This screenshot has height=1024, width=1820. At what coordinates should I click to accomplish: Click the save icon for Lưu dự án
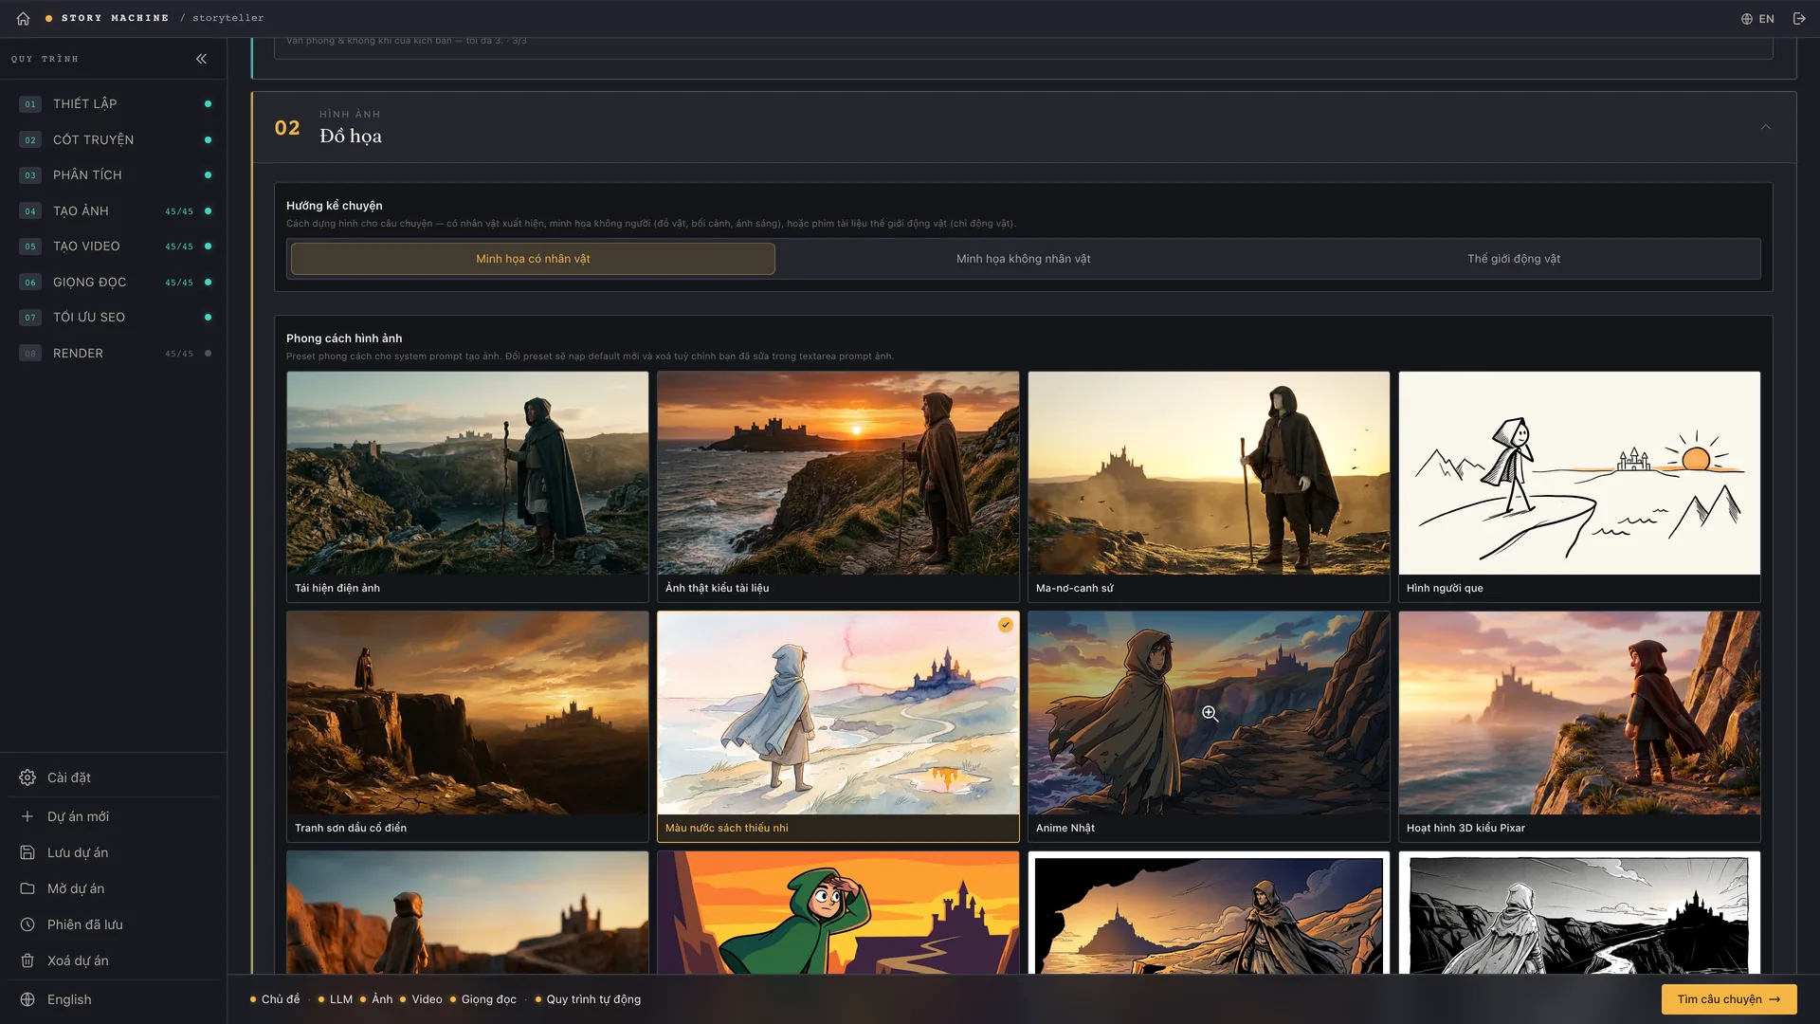tap(27, 852)
